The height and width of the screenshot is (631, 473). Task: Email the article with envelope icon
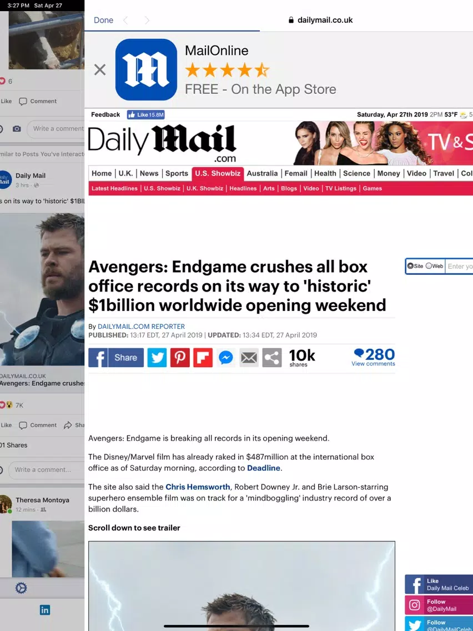tap(249, 357)
